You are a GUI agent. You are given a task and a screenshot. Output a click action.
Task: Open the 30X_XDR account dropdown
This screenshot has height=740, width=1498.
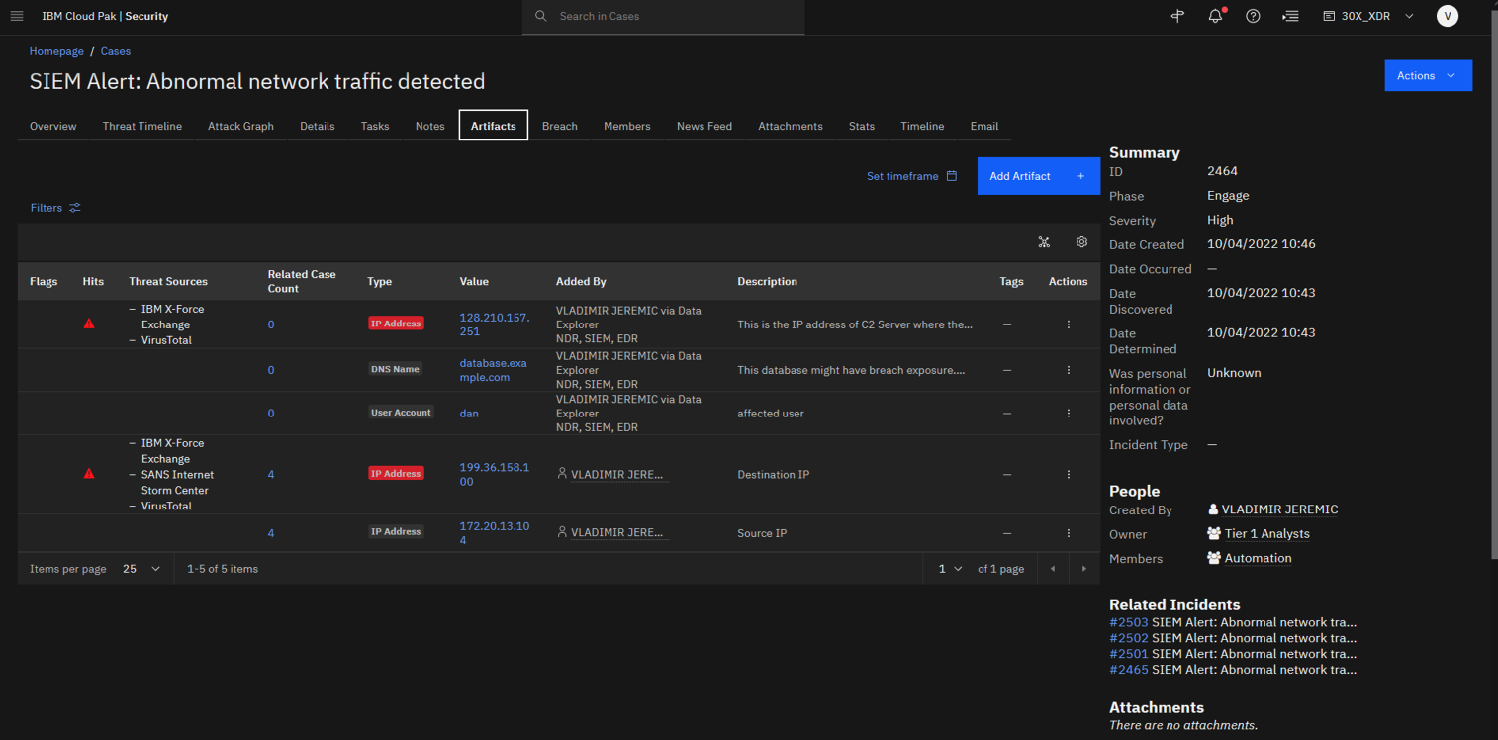point(1368,16)
